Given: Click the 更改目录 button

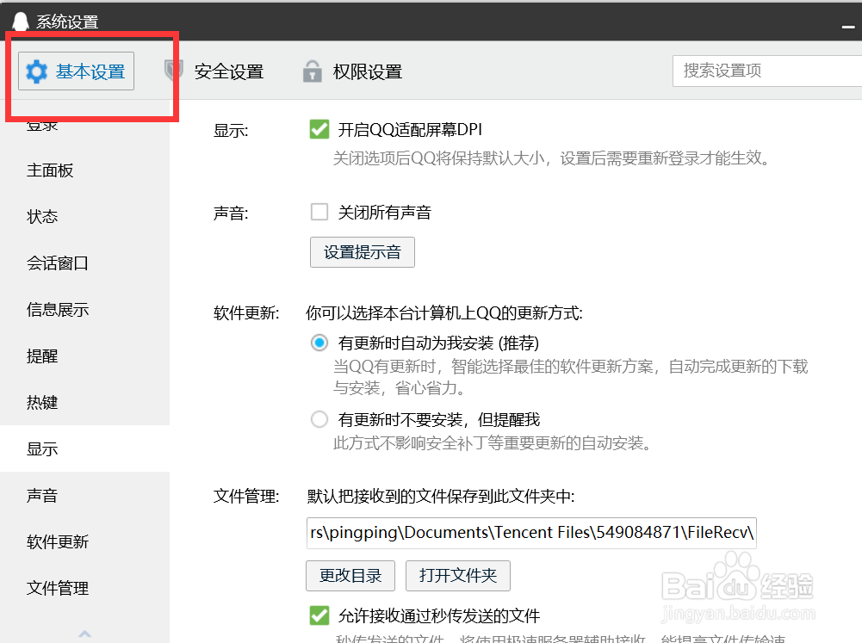Looking at the screenshot, I should click(350, 576).
